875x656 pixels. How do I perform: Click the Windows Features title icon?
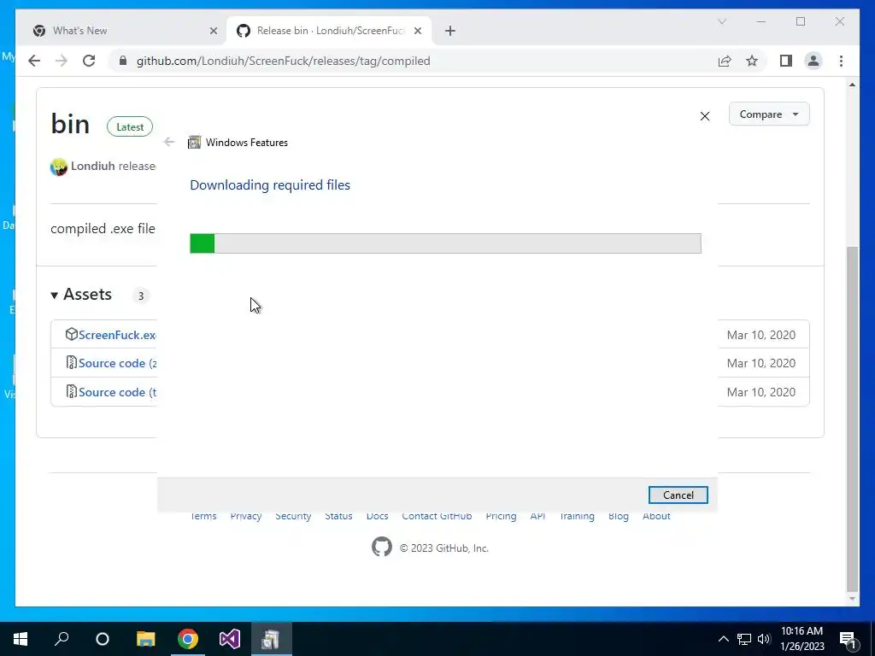(194, 143)
